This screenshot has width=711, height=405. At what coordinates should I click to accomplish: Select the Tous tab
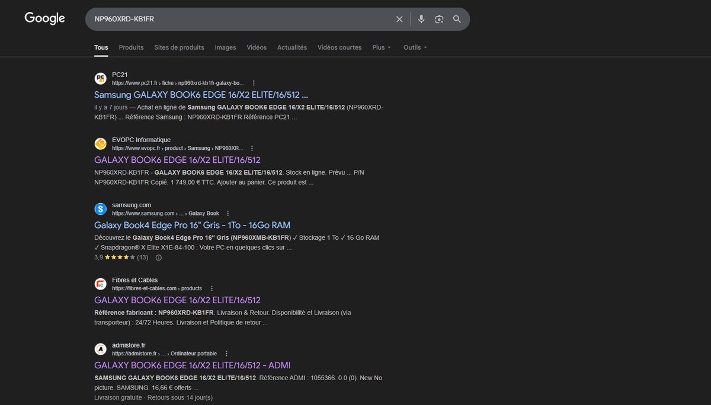(101, 47)
